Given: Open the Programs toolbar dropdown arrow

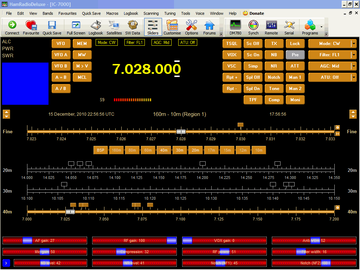Looking at the screenshot, I should [321, 27].
